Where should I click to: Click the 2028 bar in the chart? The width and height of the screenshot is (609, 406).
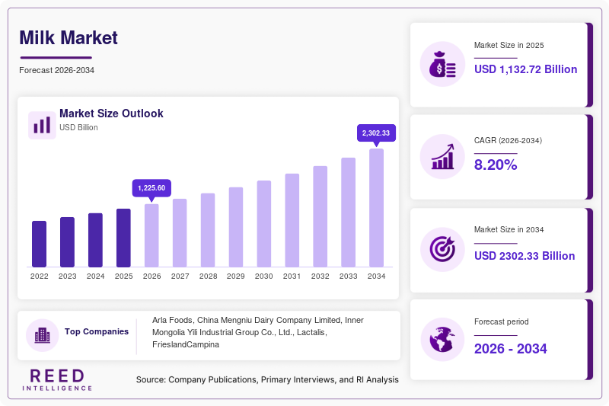(x=208, y=230)
